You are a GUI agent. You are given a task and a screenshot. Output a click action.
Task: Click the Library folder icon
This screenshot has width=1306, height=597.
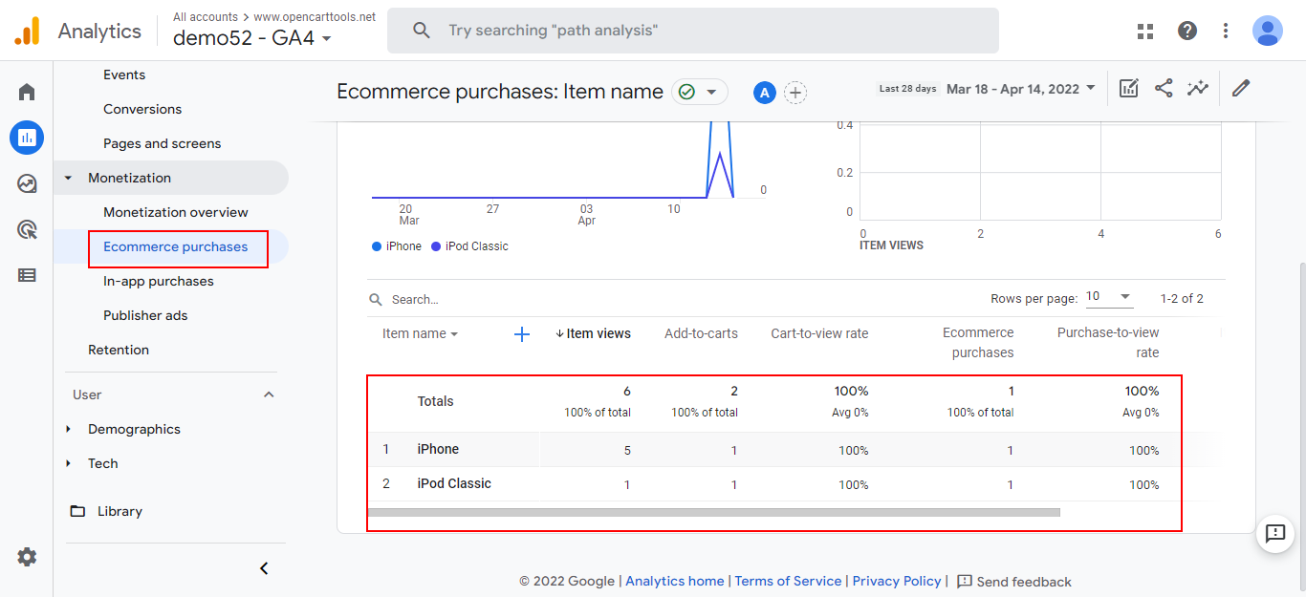pyautogui.click(x=77, y=511)
